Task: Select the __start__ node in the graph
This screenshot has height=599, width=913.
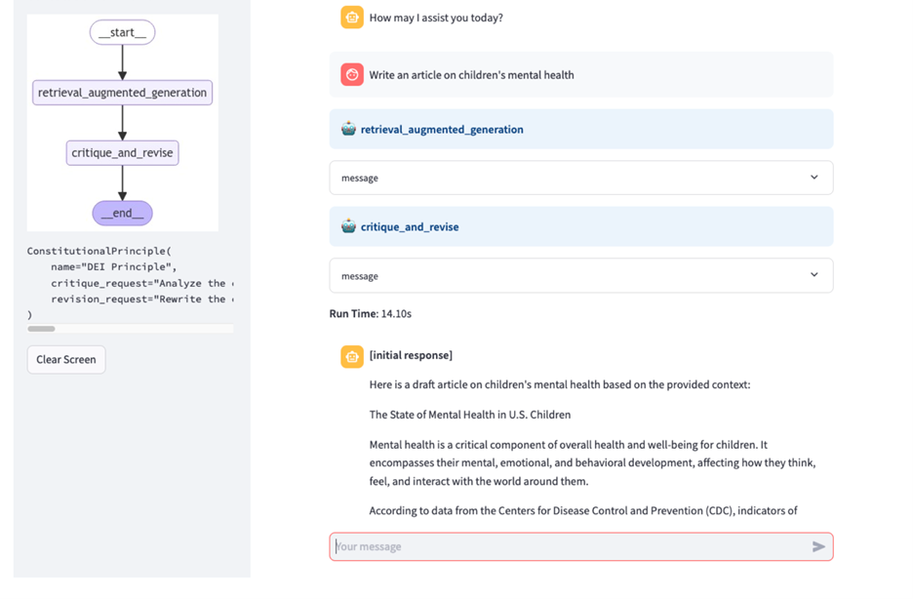Action: [122, 31]
